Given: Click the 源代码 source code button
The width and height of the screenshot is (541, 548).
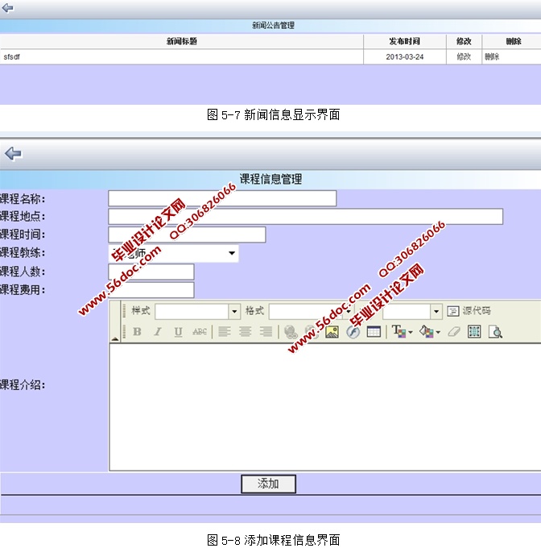Looking at the screenshot, I should pos(469,311).
